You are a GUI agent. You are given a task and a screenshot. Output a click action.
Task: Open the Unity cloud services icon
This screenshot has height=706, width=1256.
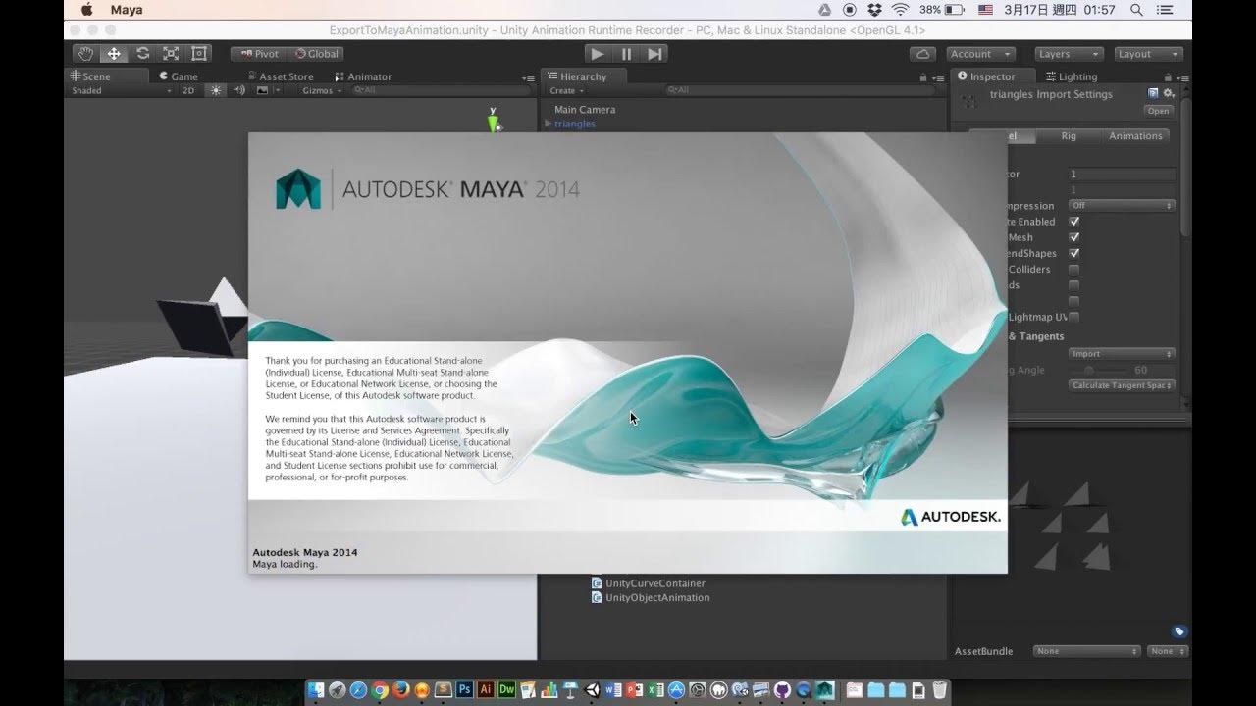tap(921, 54)
